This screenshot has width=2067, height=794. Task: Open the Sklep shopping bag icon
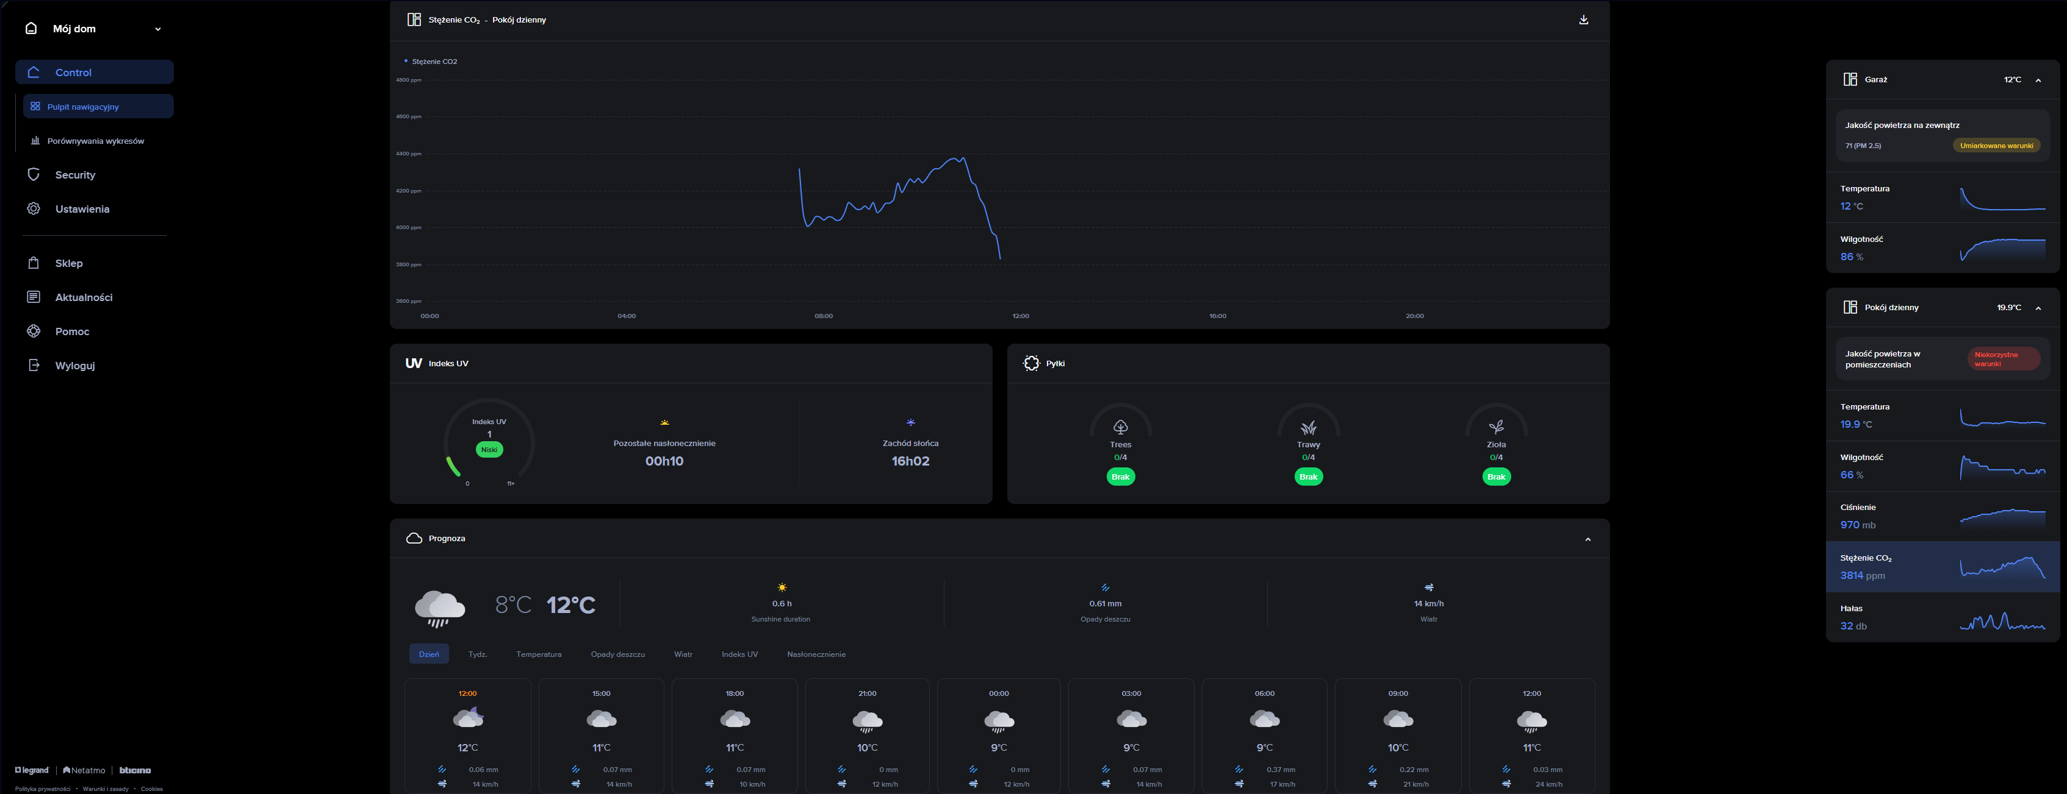click(x=34, y=263)
